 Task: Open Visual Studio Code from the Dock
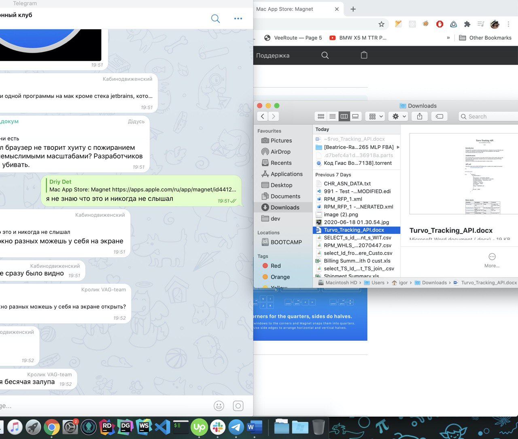click(162, 427)
